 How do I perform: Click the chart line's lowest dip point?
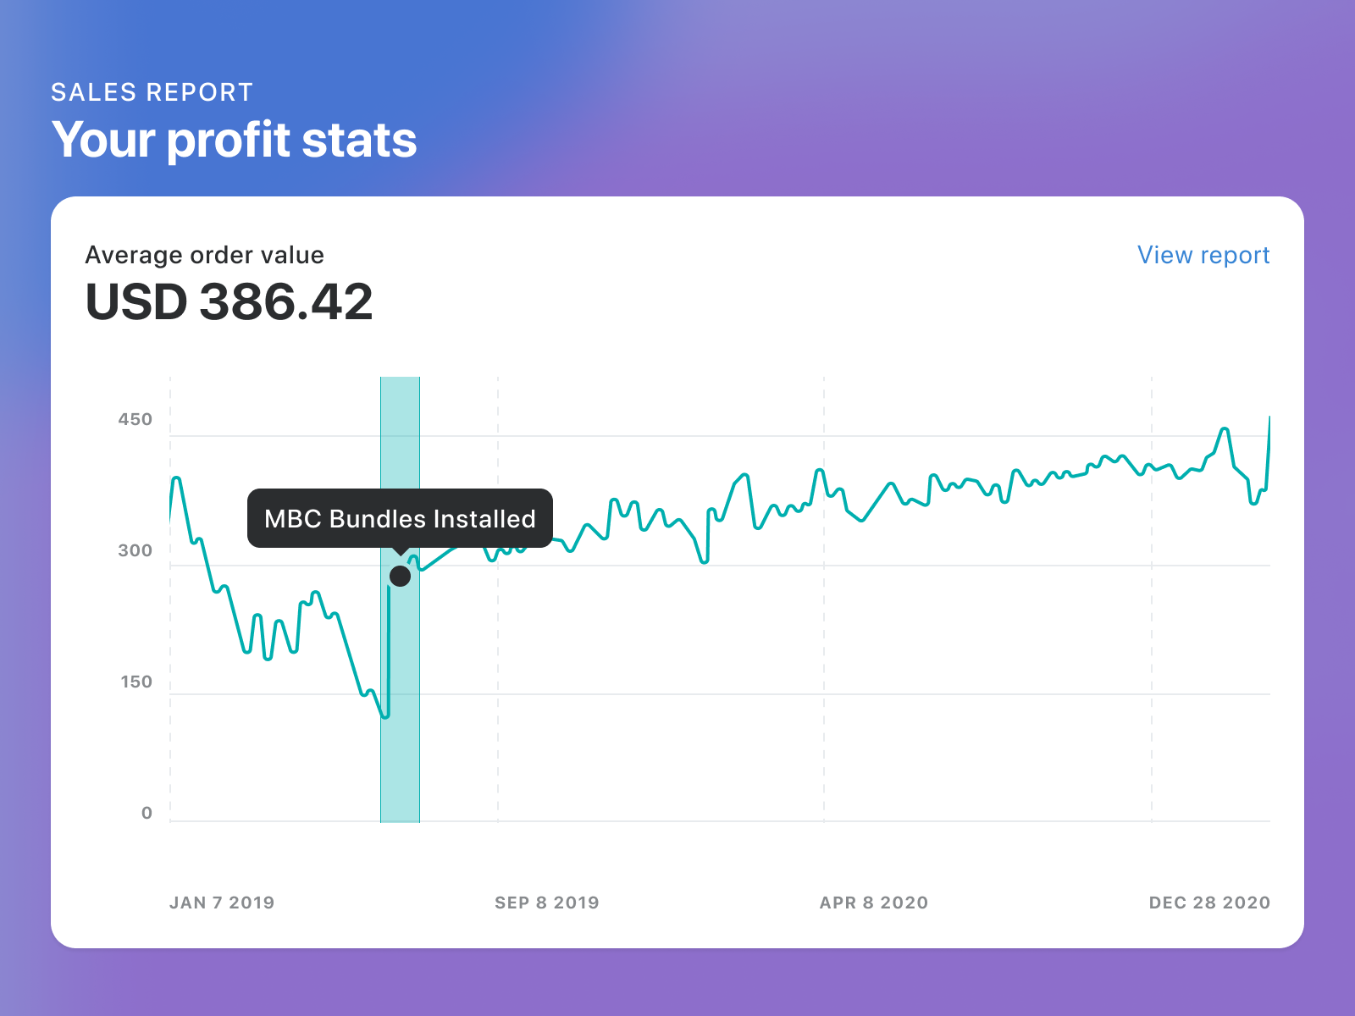[x=386, y=716]
